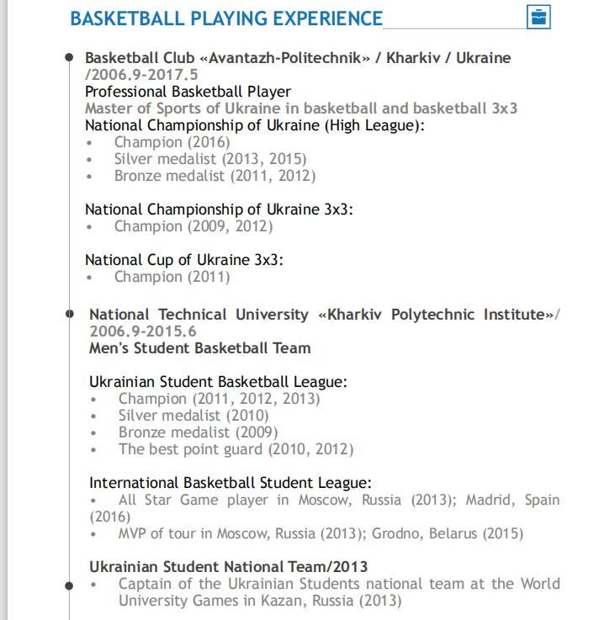Click the timeline dot beside the Captain entry
The width and height of the screenshot is (615, 620).
pos(69,584)
